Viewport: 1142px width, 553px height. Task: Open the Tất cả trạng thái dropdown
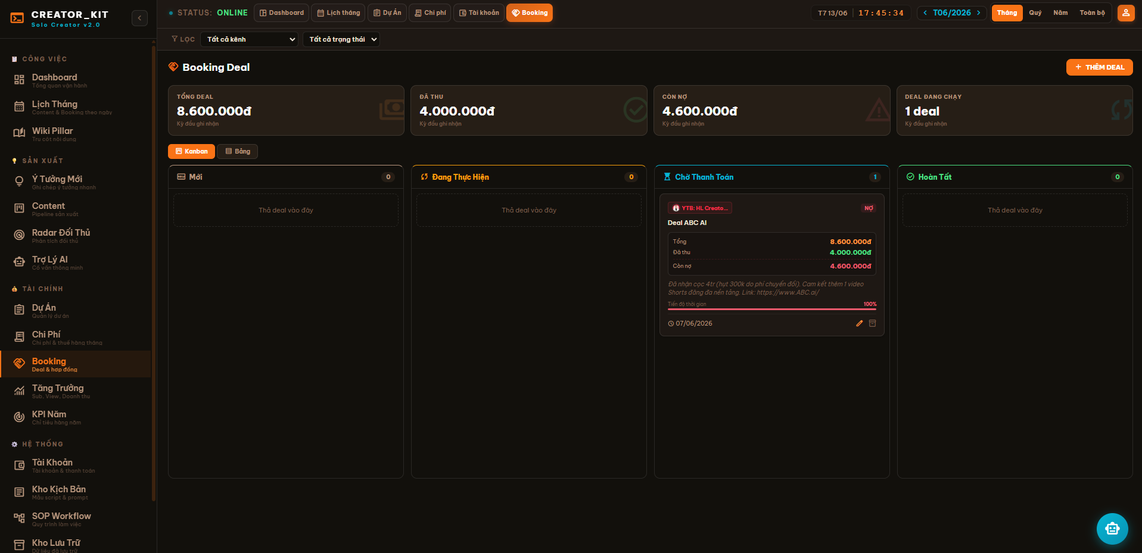341,39
